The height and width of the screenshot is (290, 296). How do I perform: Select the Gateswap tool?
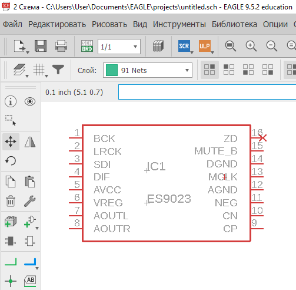(30, 241)
